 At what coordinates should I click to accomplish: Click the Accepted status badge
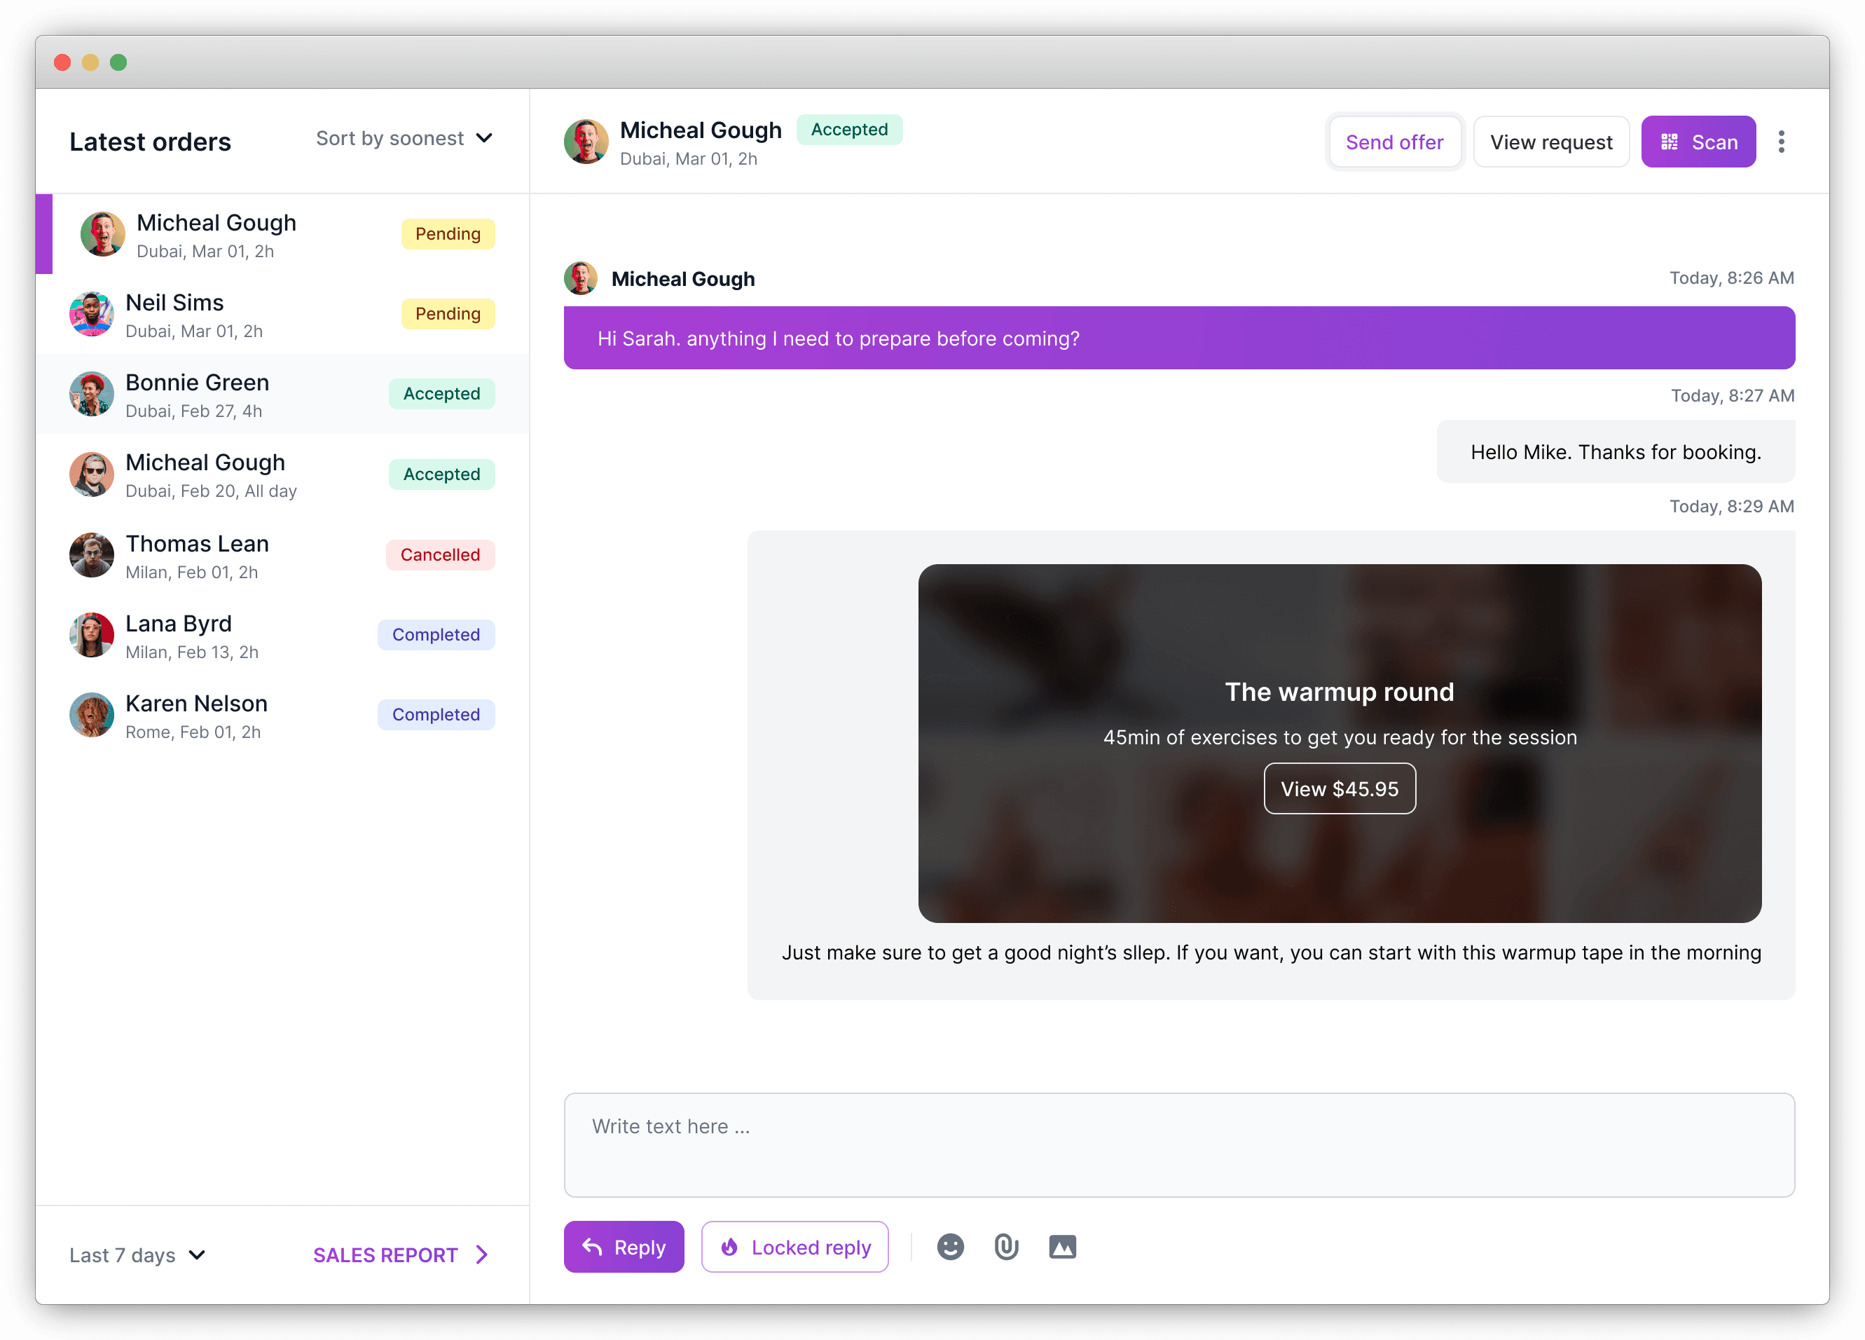[x=850, y=129]
